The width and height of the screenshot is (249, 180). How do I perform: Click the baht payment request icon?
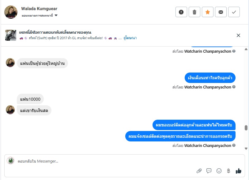228,171
